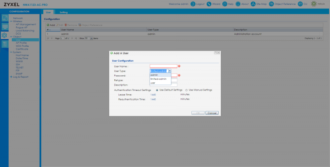Screen dimensions: 330x167
Task: Open Load Balancing in the tree
Action: point(25,30)
